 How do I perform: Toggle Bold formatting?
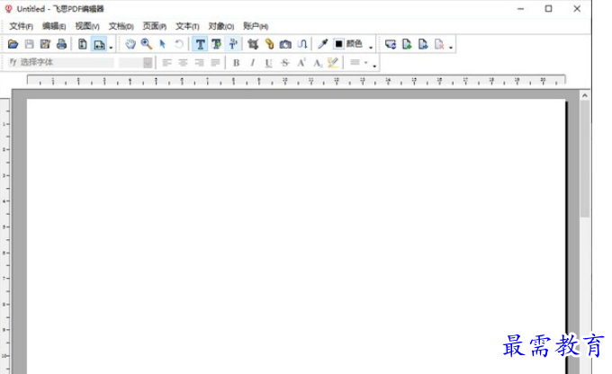236,63
